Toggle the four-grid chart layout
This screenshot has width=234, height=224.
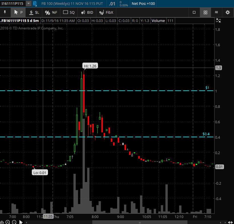click(x=205, y=12)
